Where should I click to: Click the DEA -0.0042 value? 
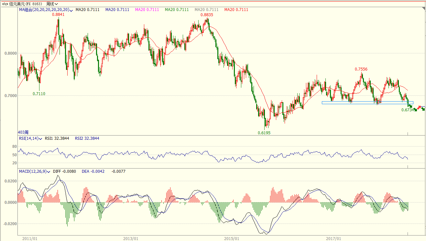pos(93,171)
